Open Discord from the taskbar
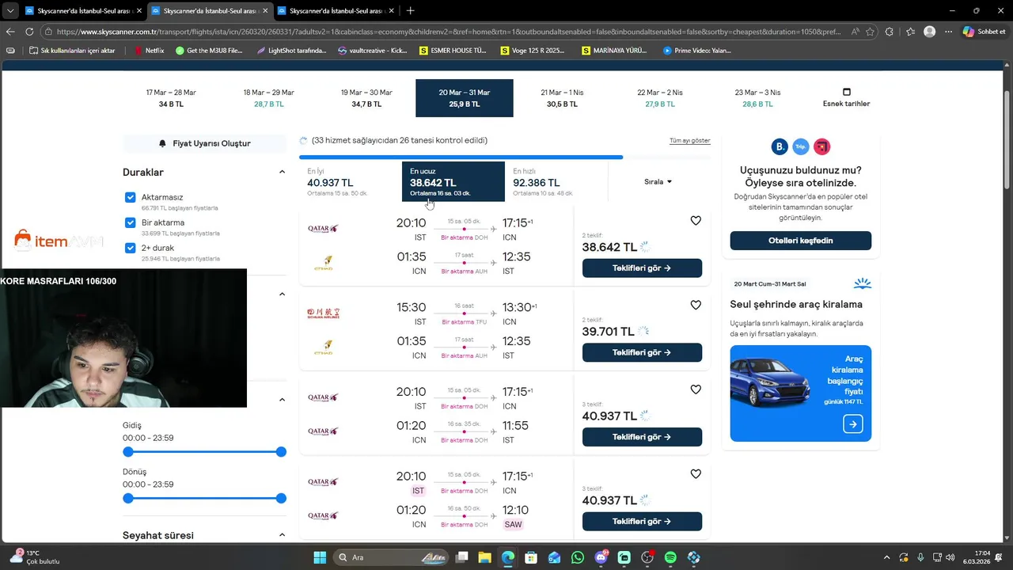1013x570 pixels. [x=601, y=557]
